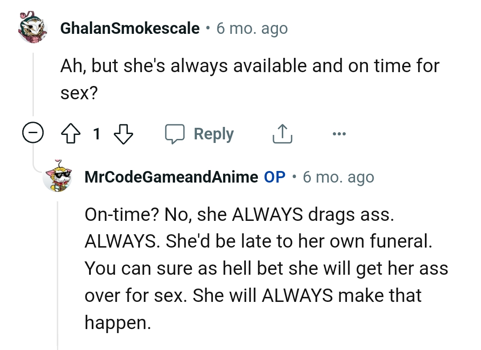Click the 6 mo. ago timestamp
This screenshot has height=350, width=481.
click(253, 28)
